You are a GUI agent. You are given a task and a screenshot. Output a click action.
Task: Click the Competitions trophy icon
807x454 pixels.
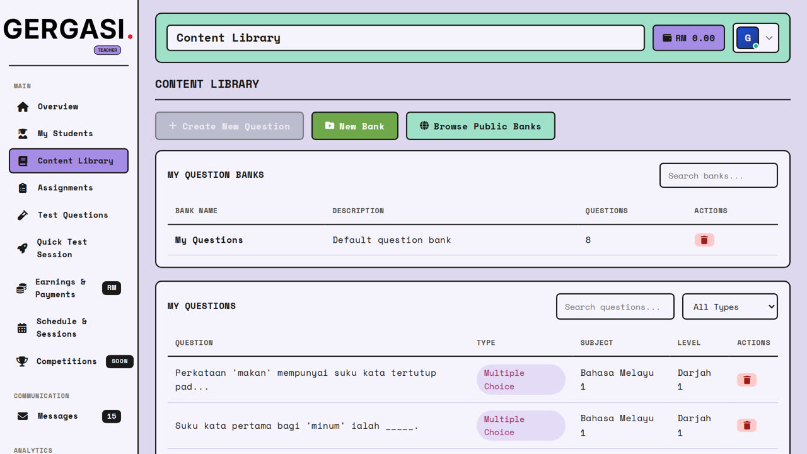click(22, 361)
